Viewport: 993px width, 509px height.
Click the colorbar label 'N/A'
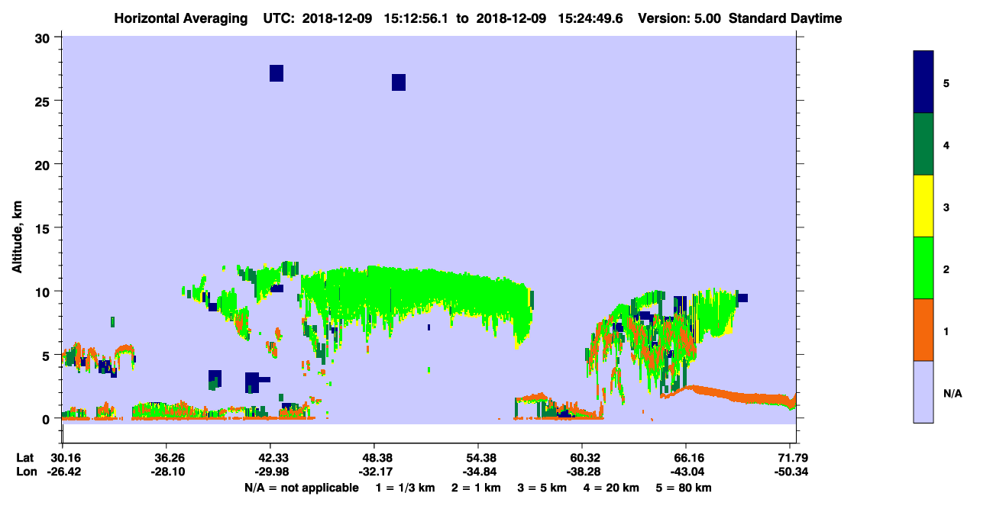click(x=952, y=393)
